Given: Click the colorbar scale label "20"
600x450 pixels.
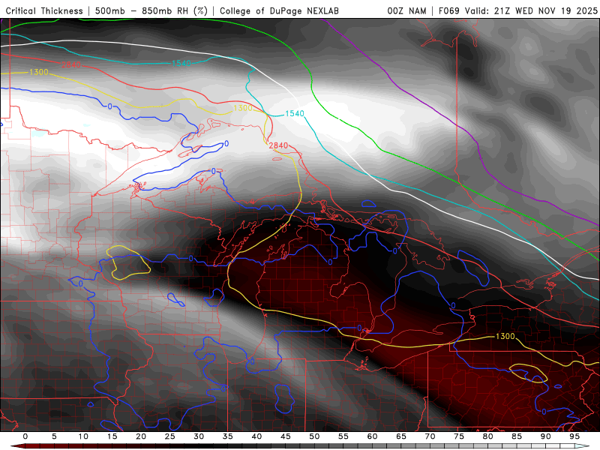Looking at the screenshot, I should tap(141, 436).
